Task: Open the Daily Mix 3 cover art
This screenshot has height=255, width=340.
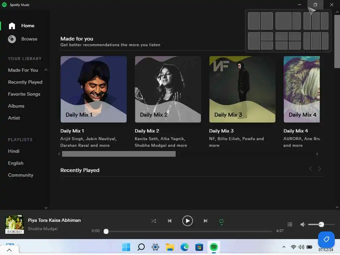Action: 242,89
